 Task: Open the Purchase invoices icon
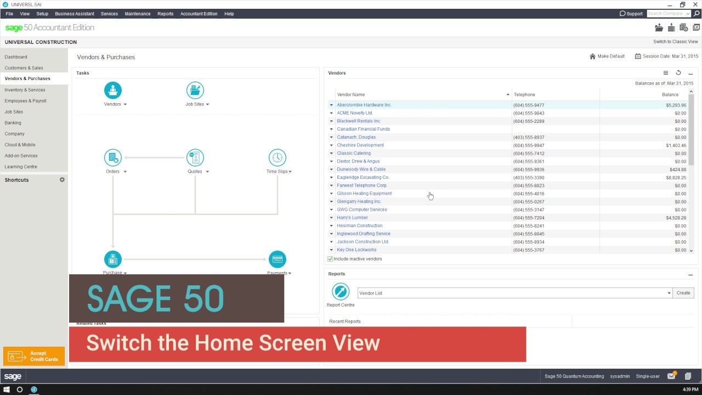pyautogui.click(x=113, y=259)
